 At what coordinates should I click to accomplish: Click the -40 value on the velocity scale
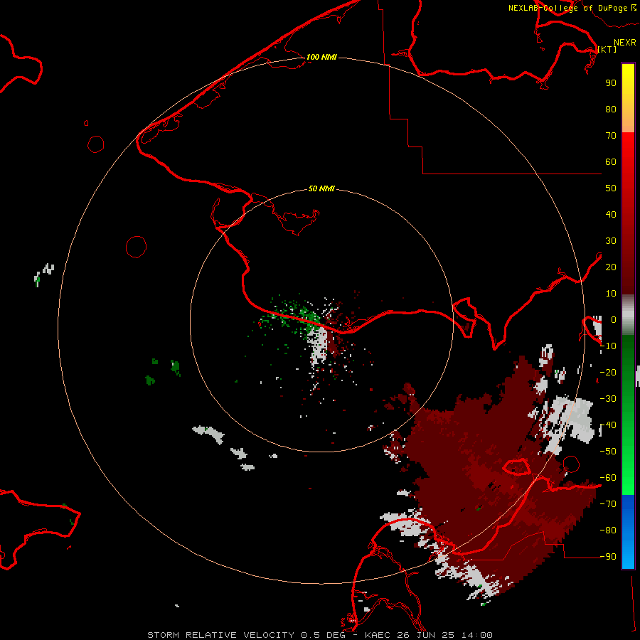point(608,425)
